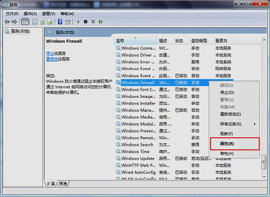This screenshot has width=270, height=197.
Task: Select the Windows Remot... service row
Action: click(x=162, y=138)
